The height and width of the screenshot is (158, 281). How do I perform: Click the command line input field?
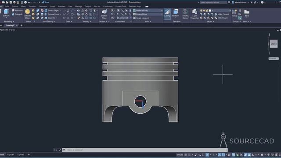pos(145,150)
